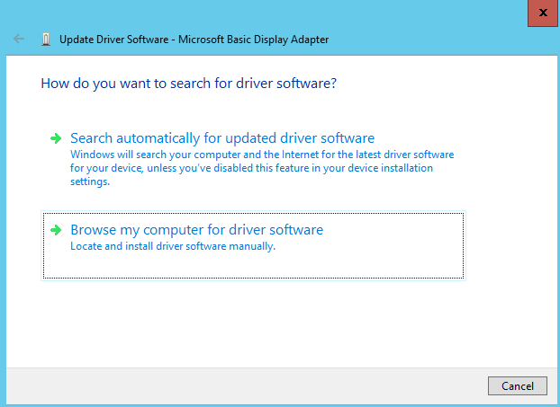Click the window title Update Driver Software
The image size is (560, 407).
coord(194,40)
